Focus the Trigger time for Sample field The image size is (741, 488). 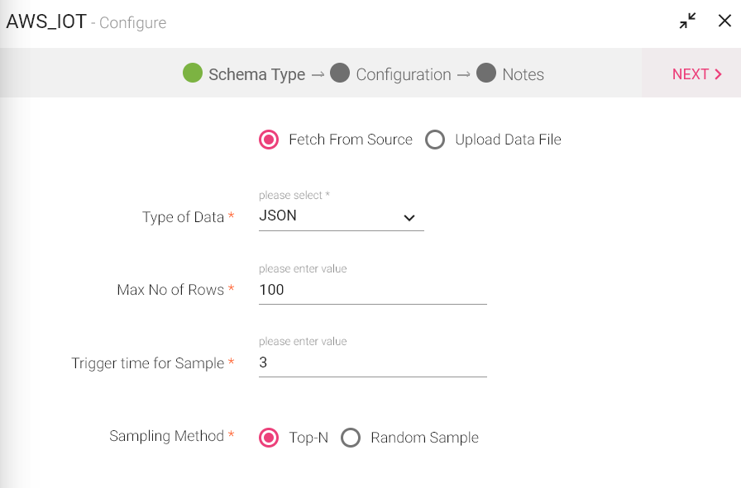click(372, 362)
